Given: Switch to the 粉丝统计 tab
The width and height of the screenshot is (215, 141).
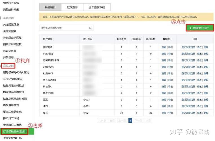Looking at the screenshot, I should (x=50, y=7).
